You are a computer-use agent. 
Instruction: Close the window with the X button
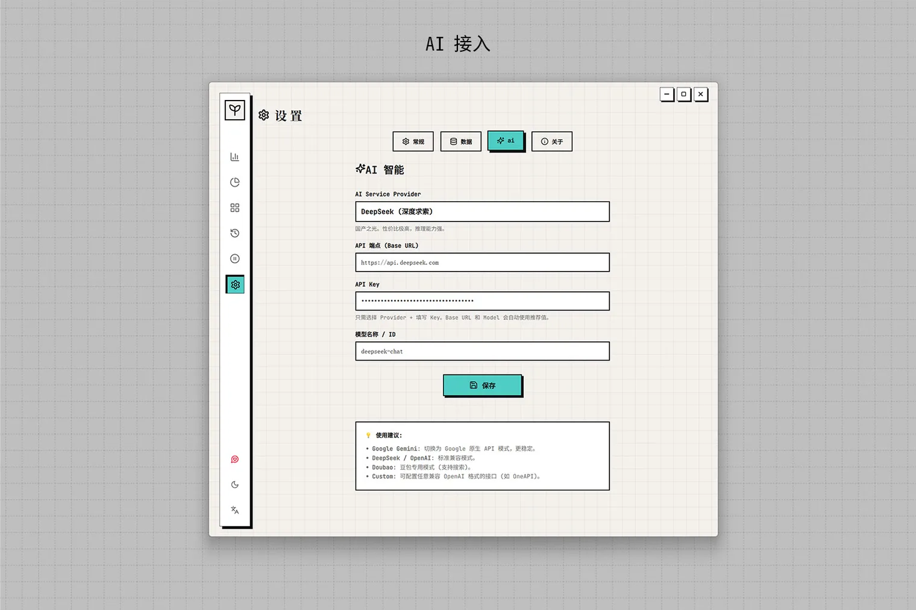click(x=701, y=95)
